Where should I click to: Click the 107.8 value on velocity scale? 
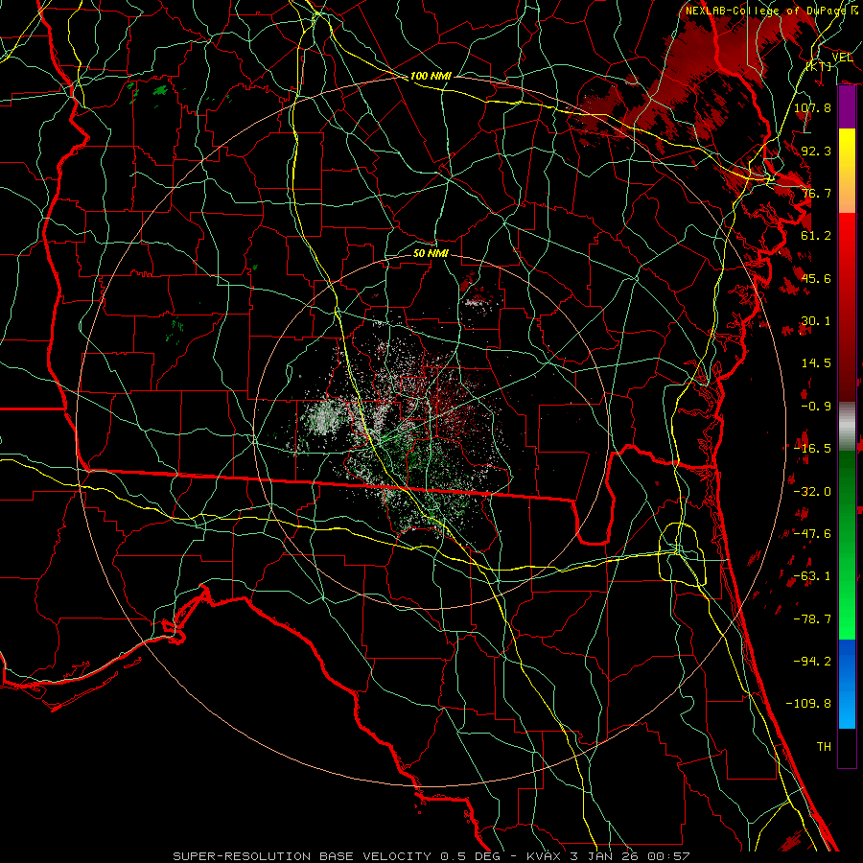[x=812, y=107]
